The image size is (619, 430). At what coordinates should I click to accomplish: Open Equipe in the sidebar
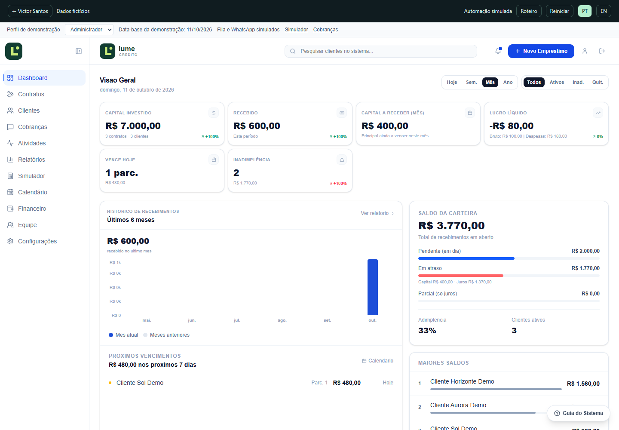(44, 225)
